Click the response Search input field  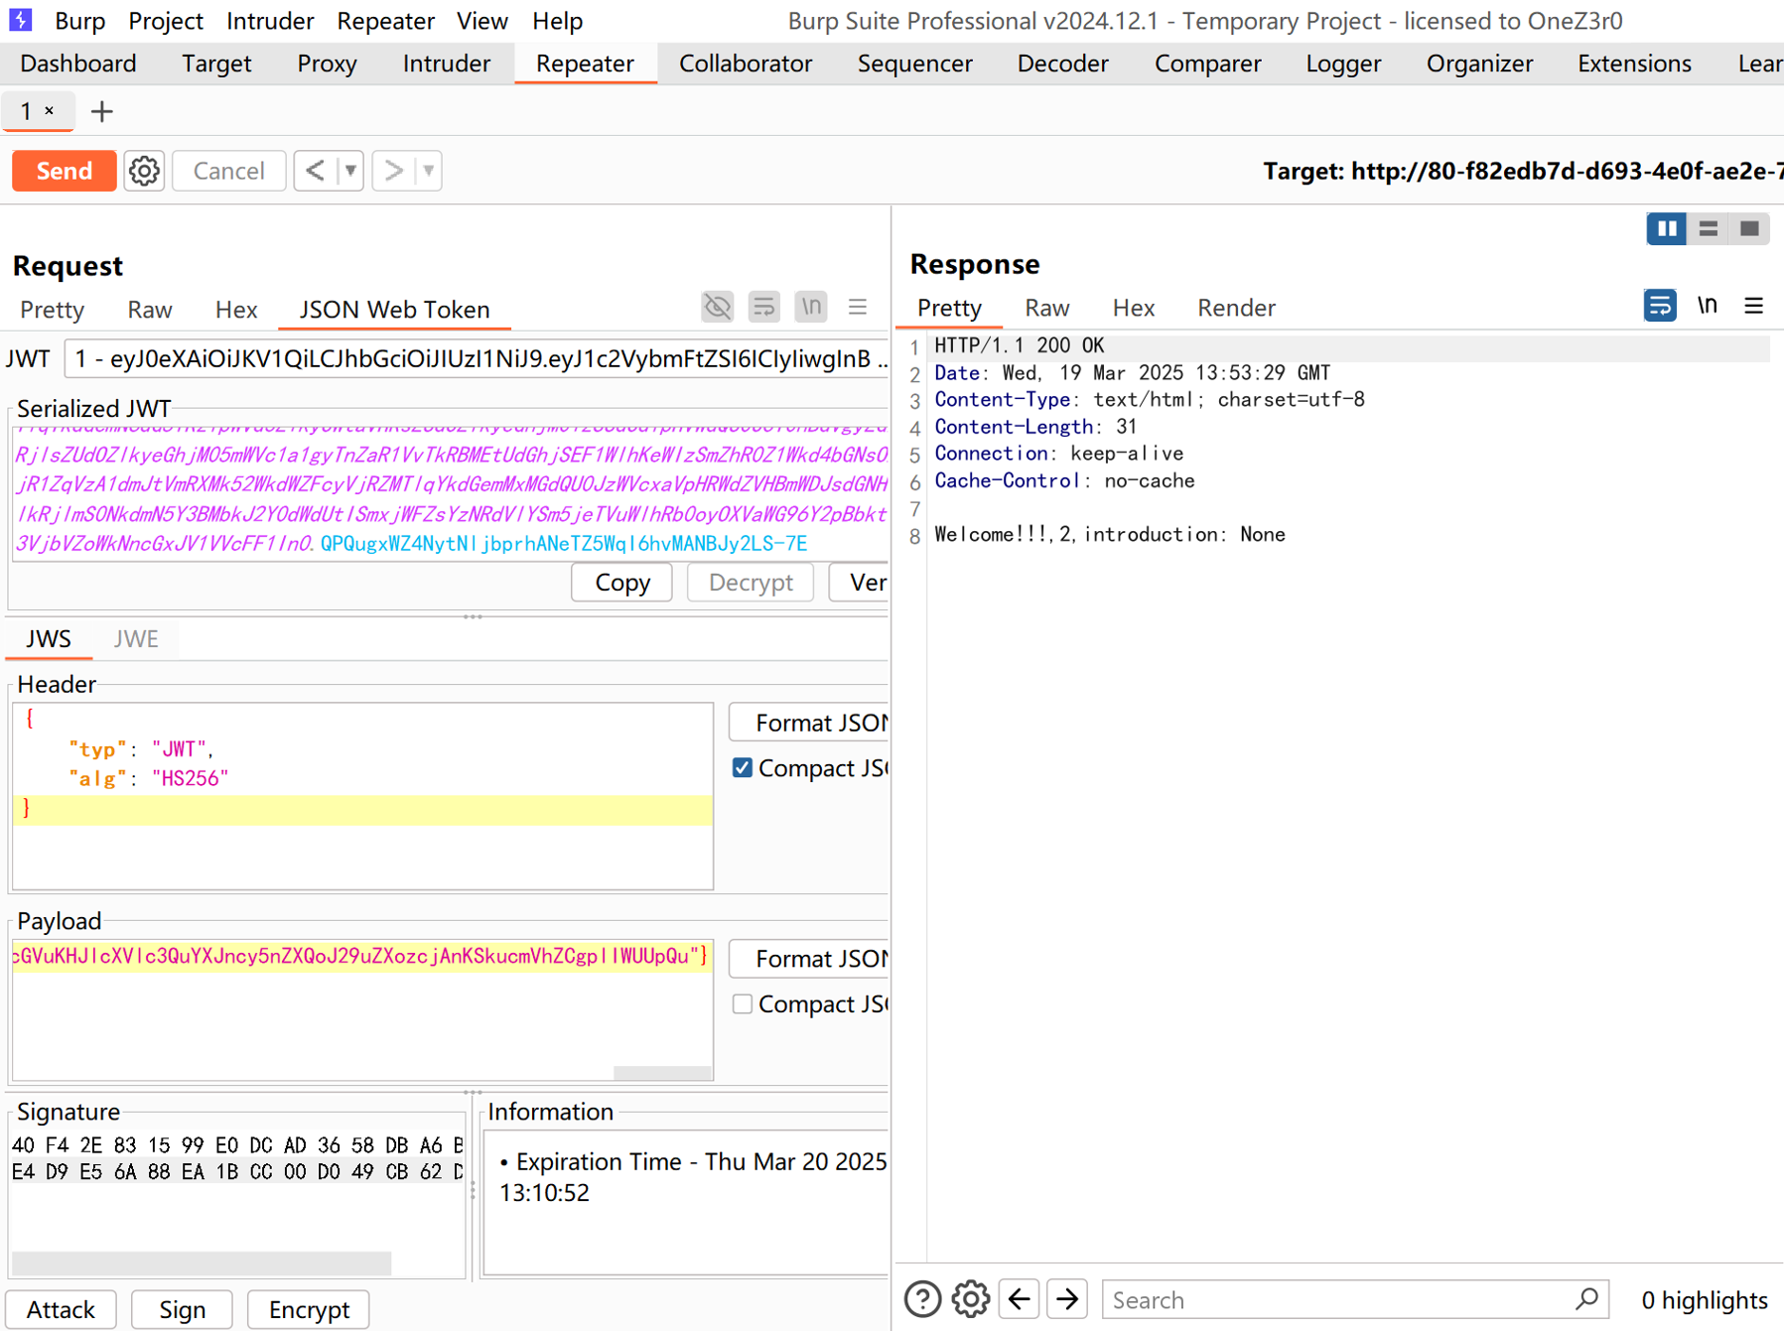pyautogui.click(x=1340, y=1299)
